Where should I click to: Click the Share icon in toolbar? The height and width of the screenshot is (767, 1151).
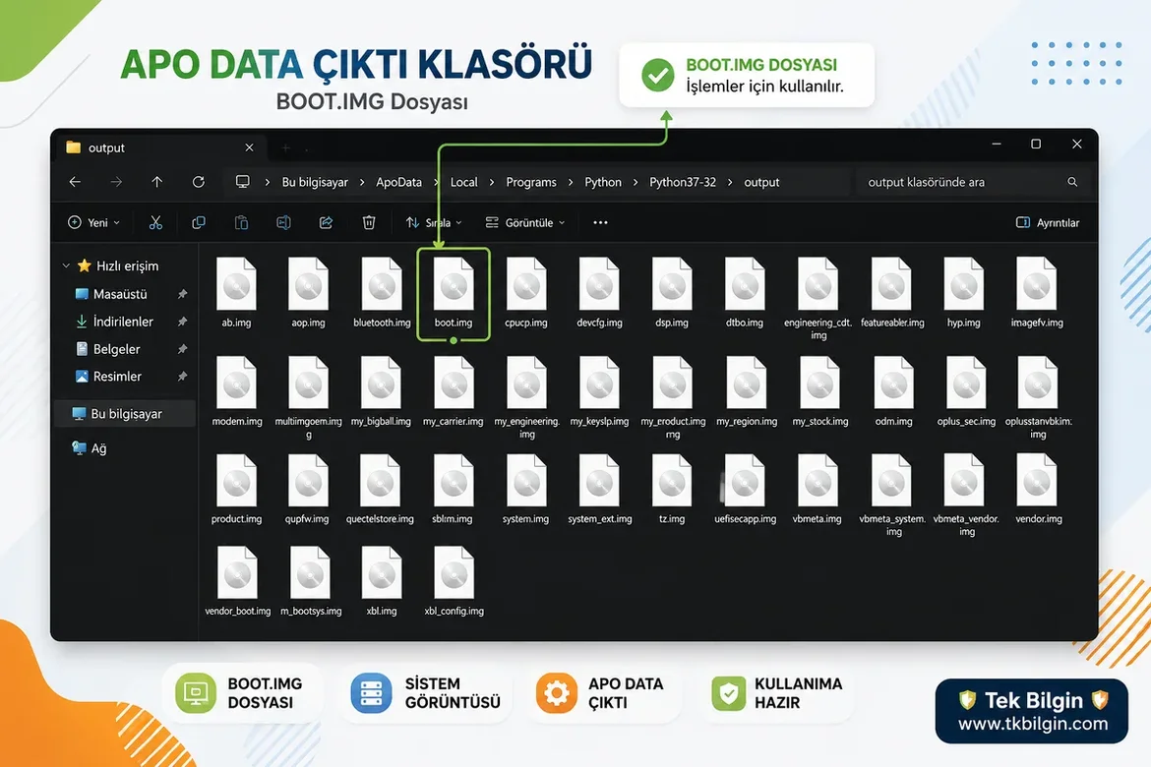click(326, 222)
